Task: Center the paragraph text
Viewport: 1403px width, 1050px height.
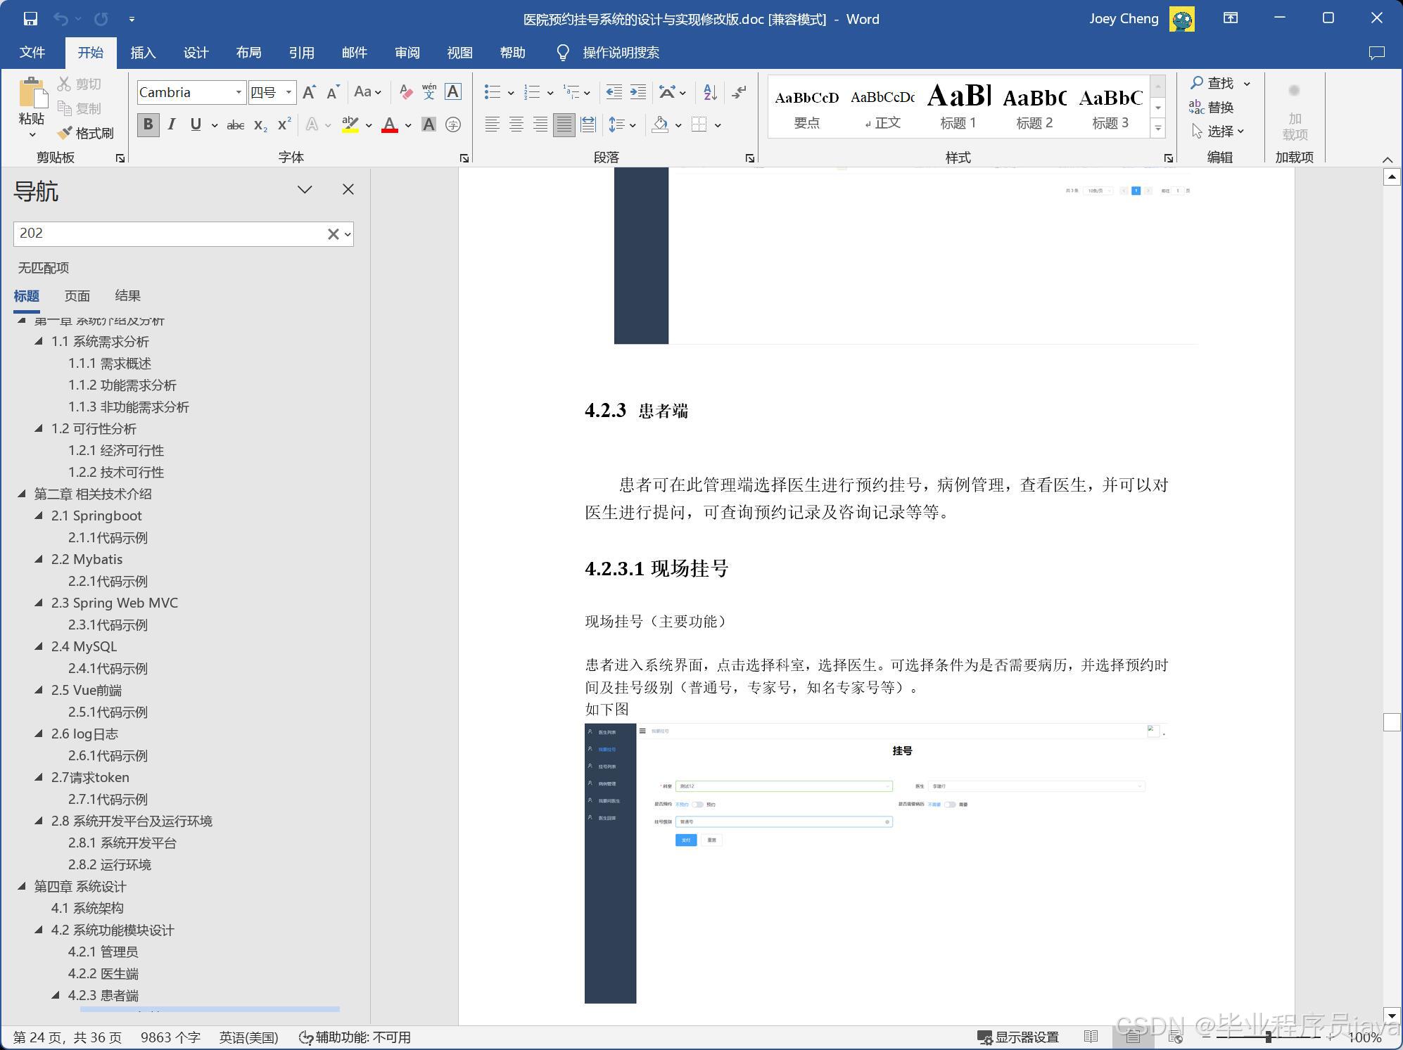Action: [516, 125]
